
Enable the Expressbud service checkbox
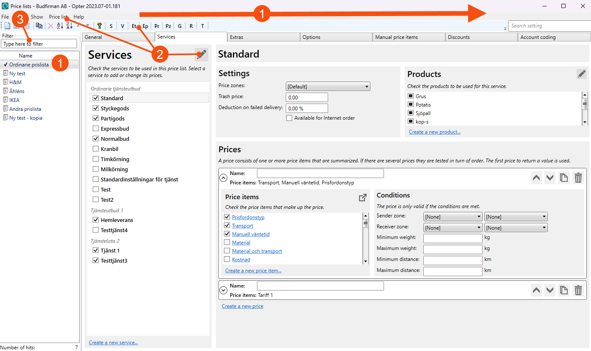[x=96, y=129]
